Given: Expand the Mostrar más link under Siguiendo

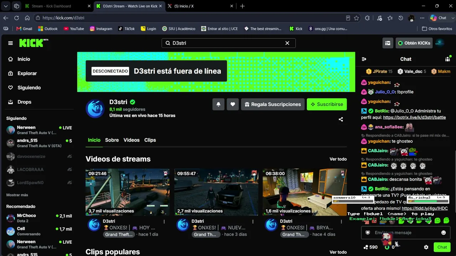Looking at the screenshot, I should (x=17, y=195).
